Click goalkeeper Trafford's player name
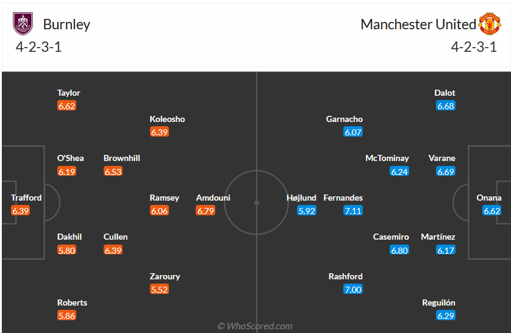Screen dimensions: 511x333 pos(26,198)
